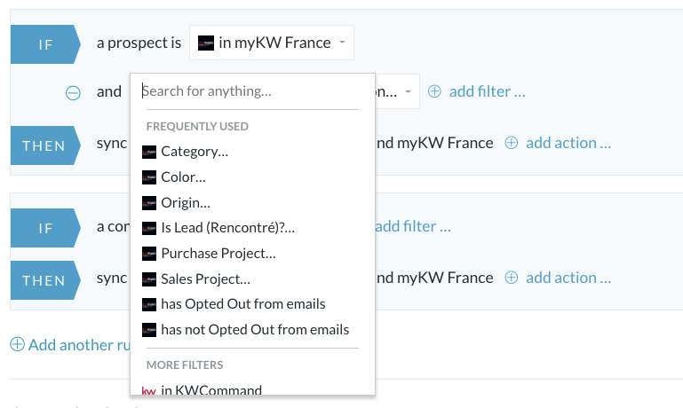Click the myKW icon beside Category filter

149,152
